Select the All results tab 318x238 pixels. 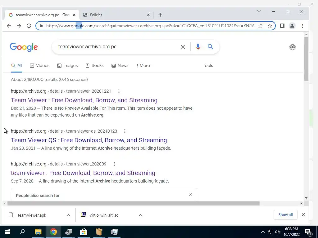tap(17, 66)
